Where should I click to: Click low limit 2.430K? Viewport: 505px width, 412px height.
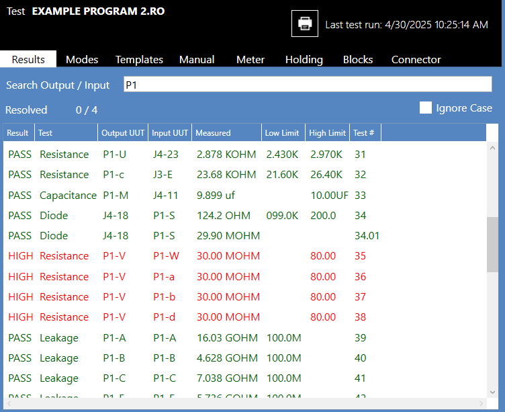[x=282, y=155]
